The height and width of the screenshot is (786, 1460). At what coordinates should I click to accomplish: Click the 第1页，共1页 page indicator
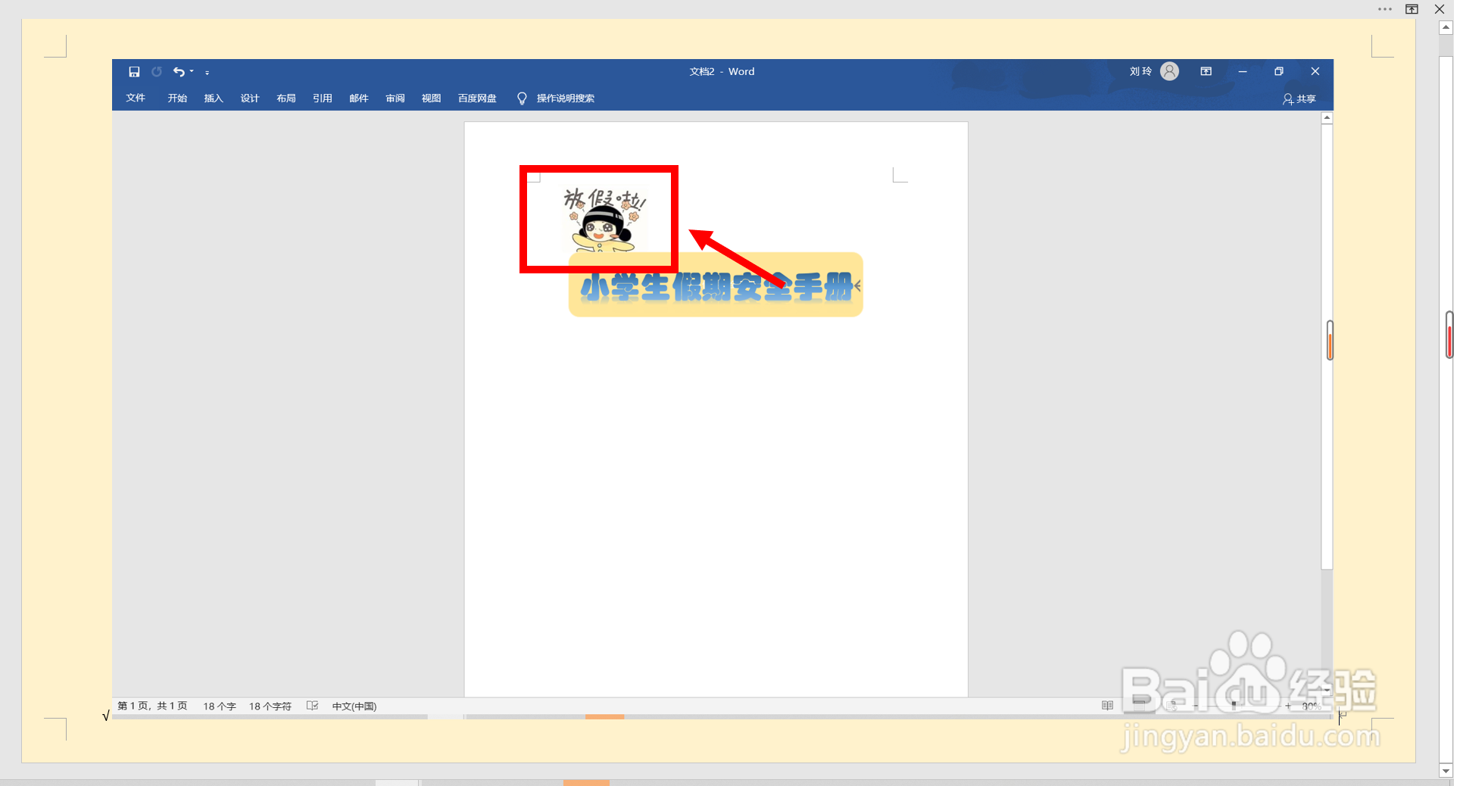click(x=152, y=706)
